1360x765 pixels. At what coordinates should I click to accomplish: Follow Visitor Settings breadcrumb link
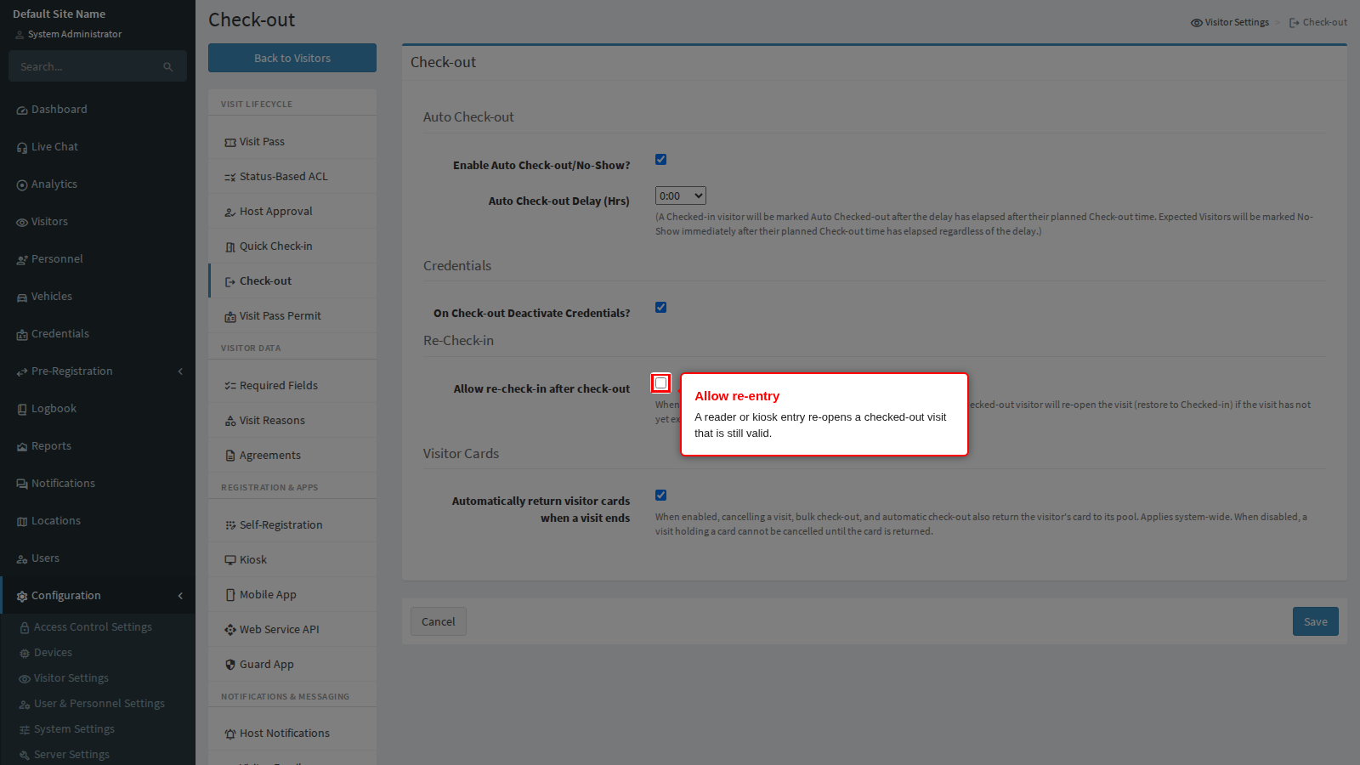click(1230, 22)
